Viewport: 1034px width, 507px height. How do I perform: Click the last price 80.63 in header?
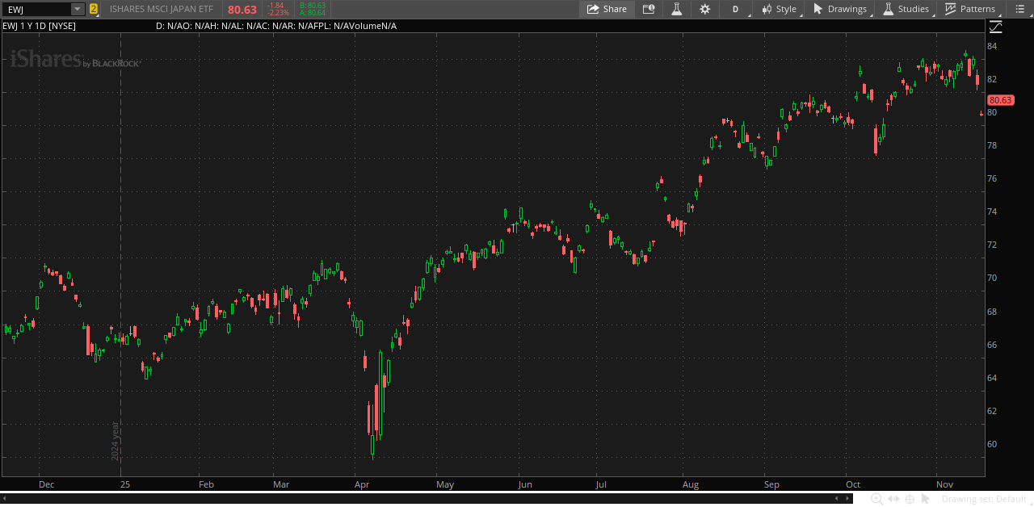click(242, 10)
